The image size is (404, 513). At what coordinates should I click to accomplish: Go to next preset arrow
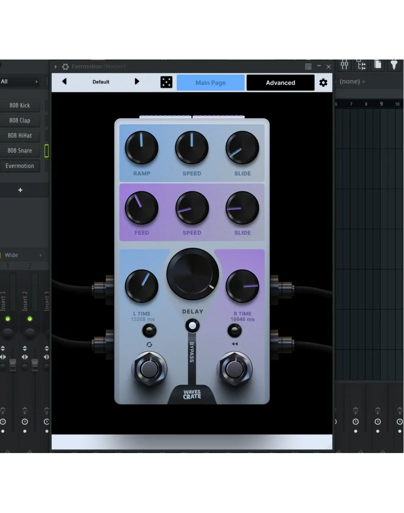click(137, 82)
